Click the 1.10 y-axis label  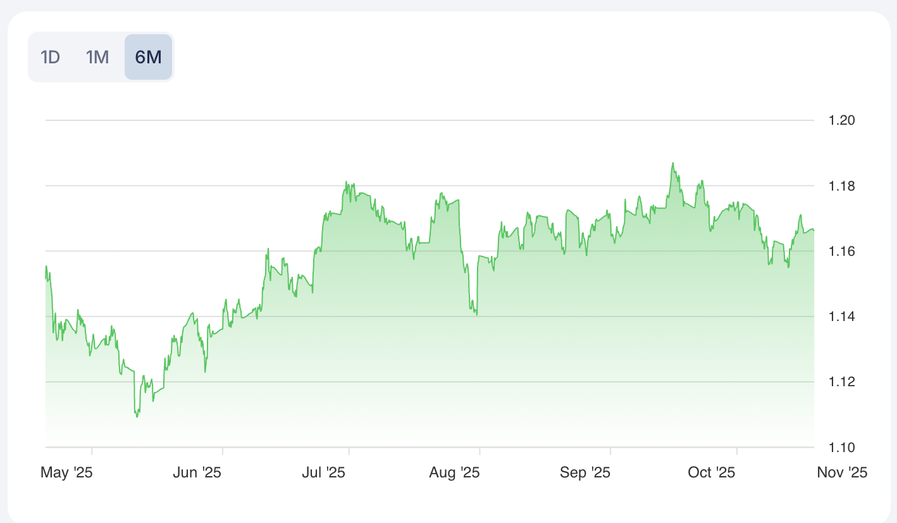(x=841, y=448)
